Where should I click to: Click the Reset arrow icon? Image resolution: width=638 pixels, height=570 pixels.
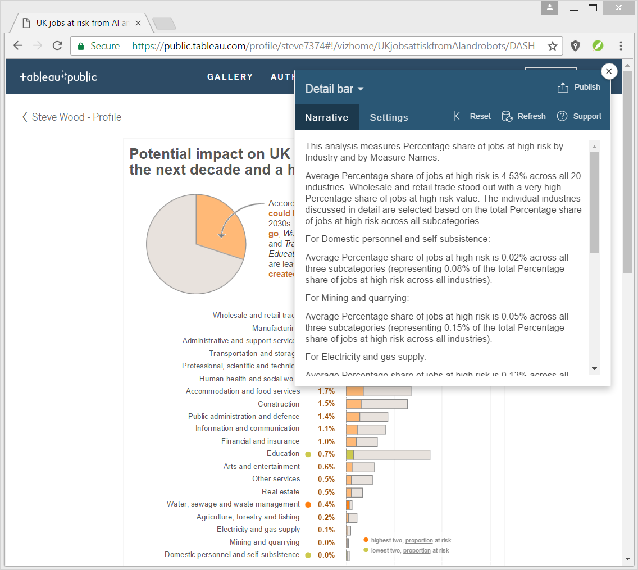pos(459,116)
